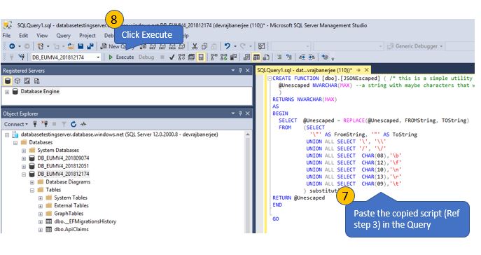Screen dimensions: 481x255
Task: Expand the DB_EUMV4_201812051 database
Action: 24,166
